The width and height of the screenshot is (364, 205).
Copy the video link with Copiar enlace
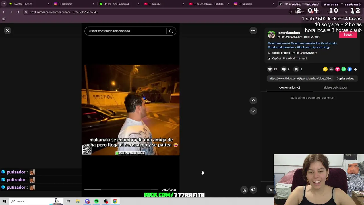345,79
